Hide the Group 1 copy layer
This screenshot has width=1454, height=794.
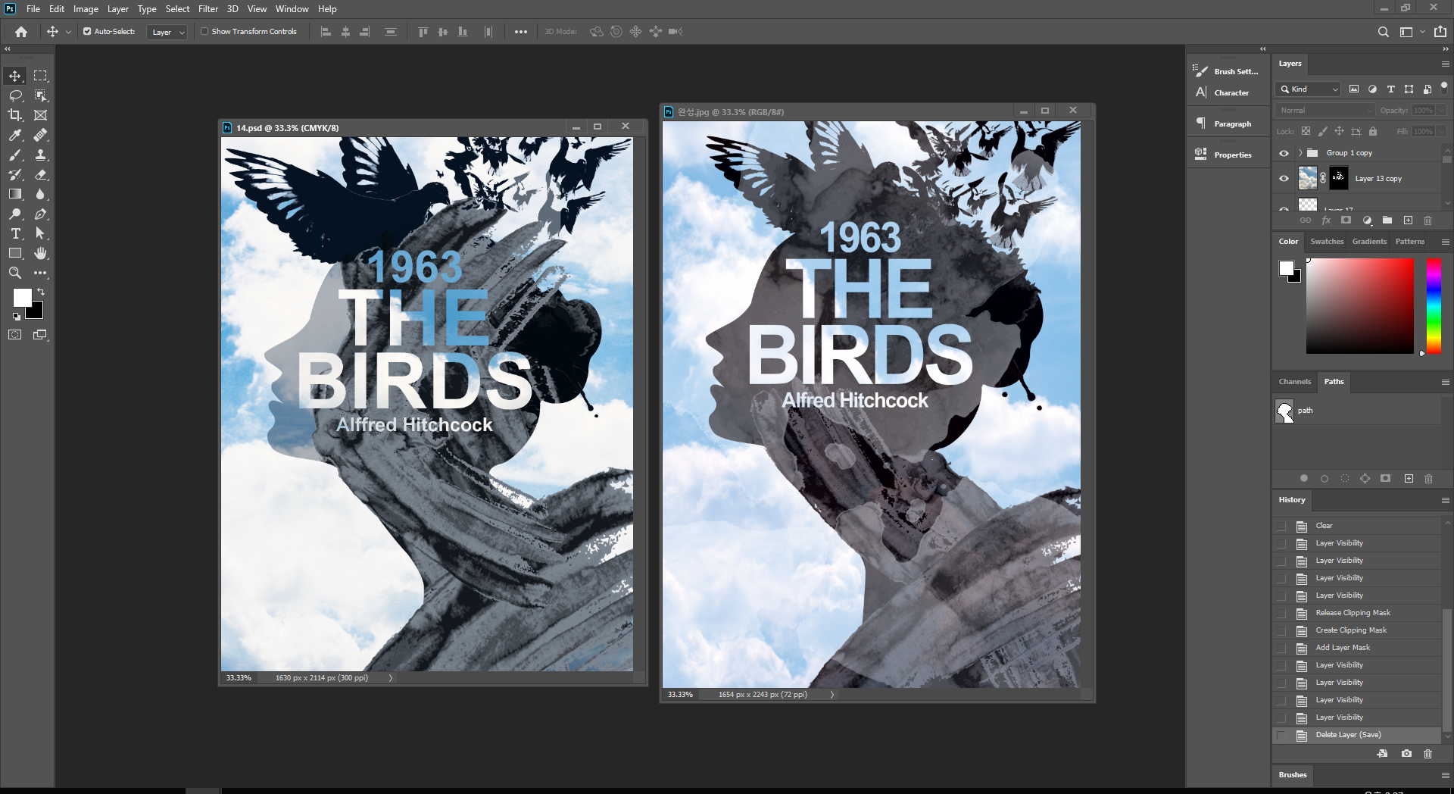pos(1284,153)
